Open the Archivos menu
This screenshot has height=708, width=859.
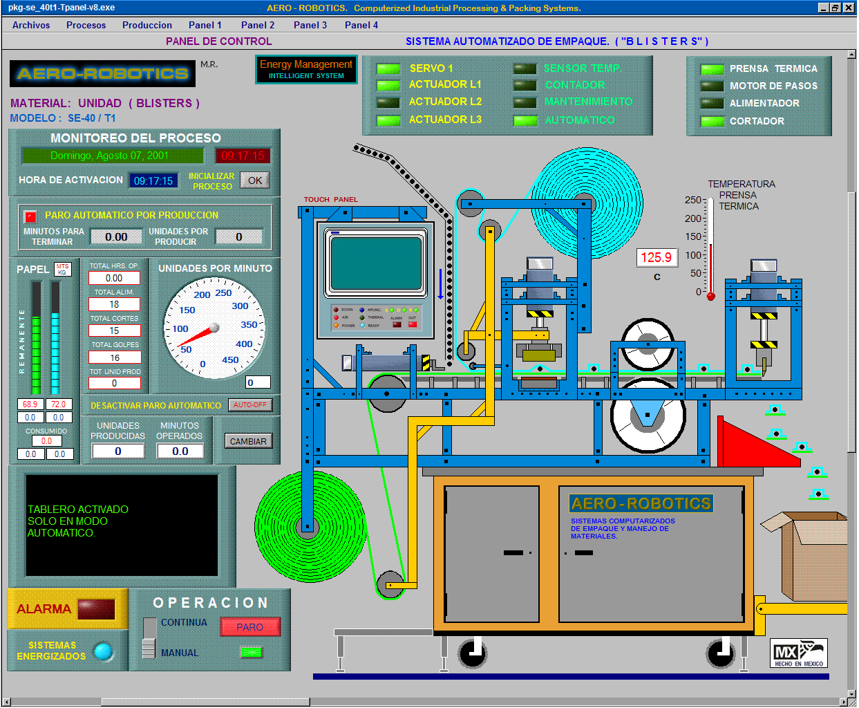coord(31,25)
